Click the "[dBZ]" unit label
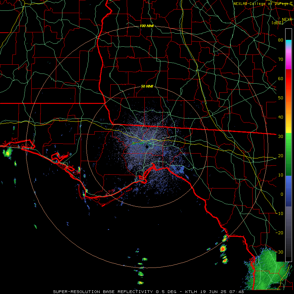 [x=278, y=23]
